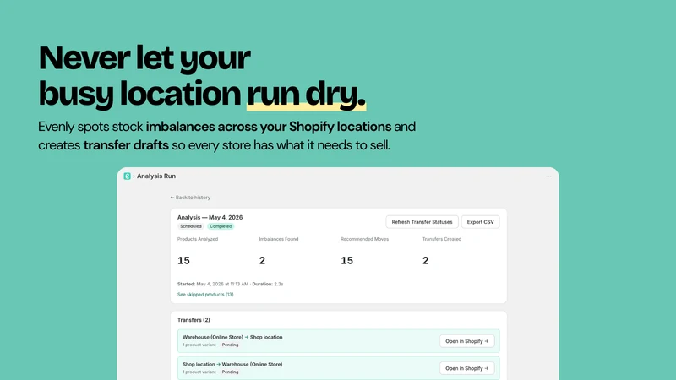This screenshot has width=676, height=380.
Task: Click the Completed status badge
Action: [x=221, y=226]
